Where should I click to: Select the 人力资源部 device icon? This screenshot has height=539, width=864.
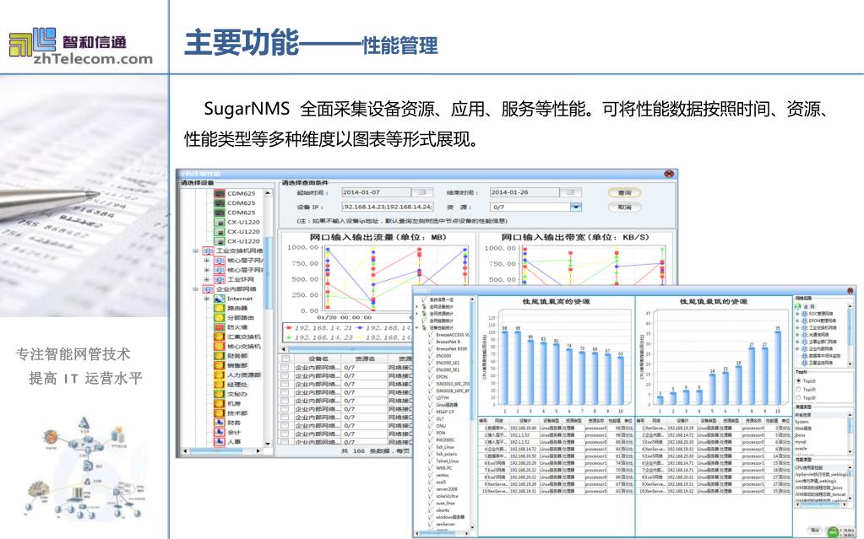pyautogui.click(x=220, y=375)
